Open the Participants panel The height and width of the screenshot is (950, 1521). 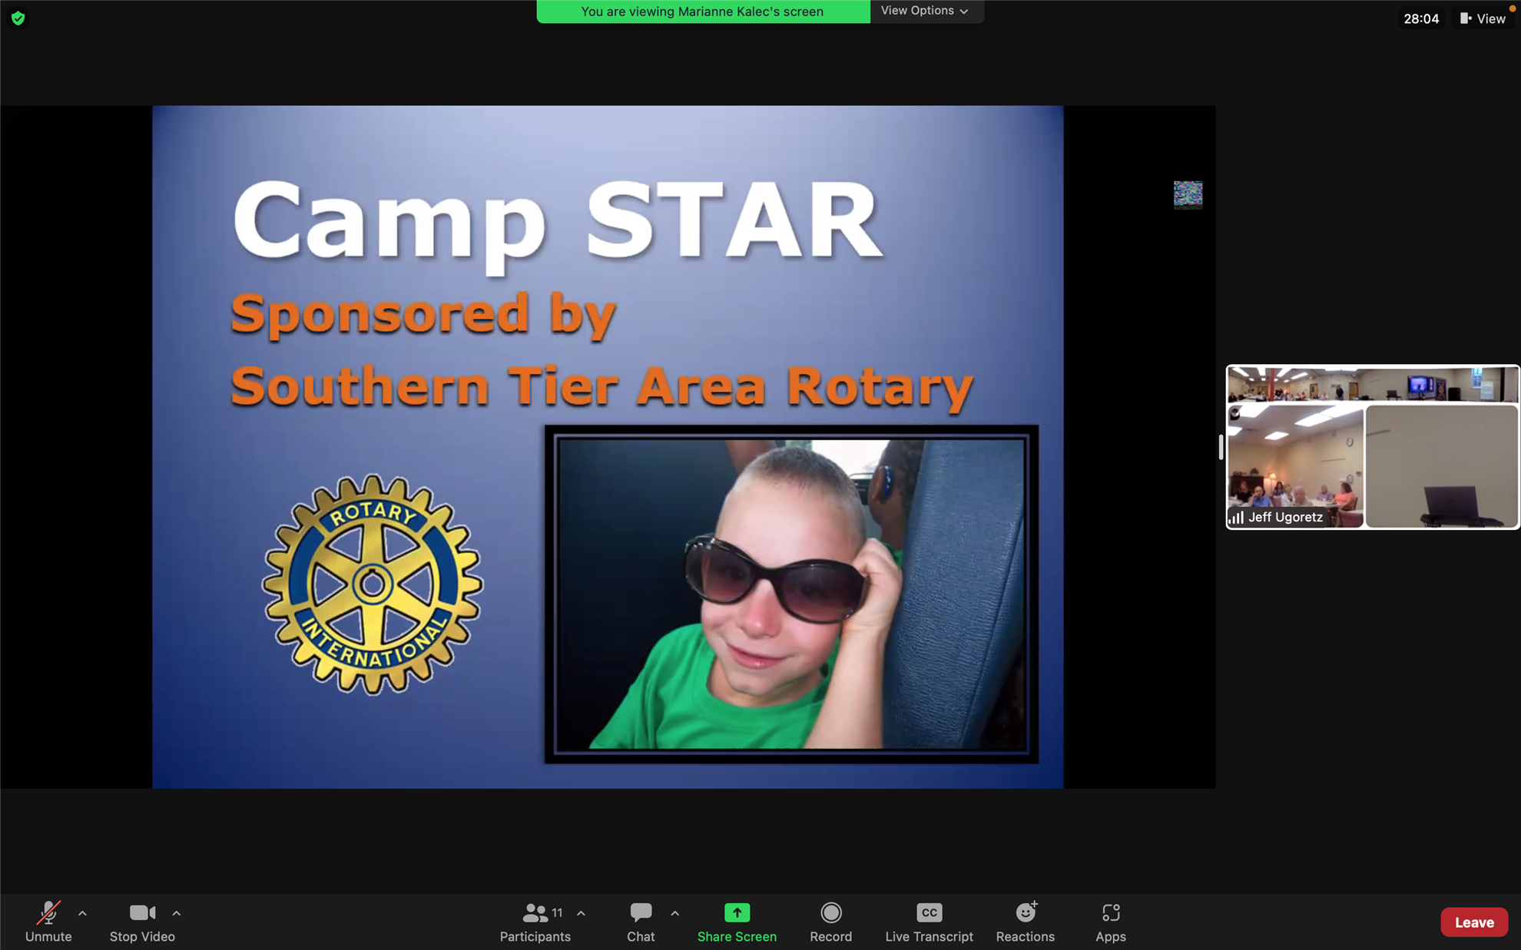535,922
